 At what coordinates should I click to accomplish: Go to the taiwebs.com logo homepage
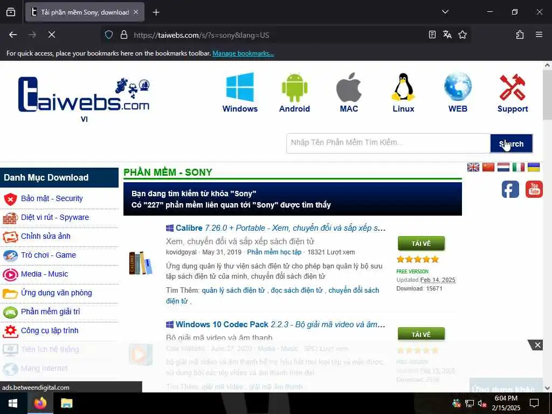pos(84,94)
